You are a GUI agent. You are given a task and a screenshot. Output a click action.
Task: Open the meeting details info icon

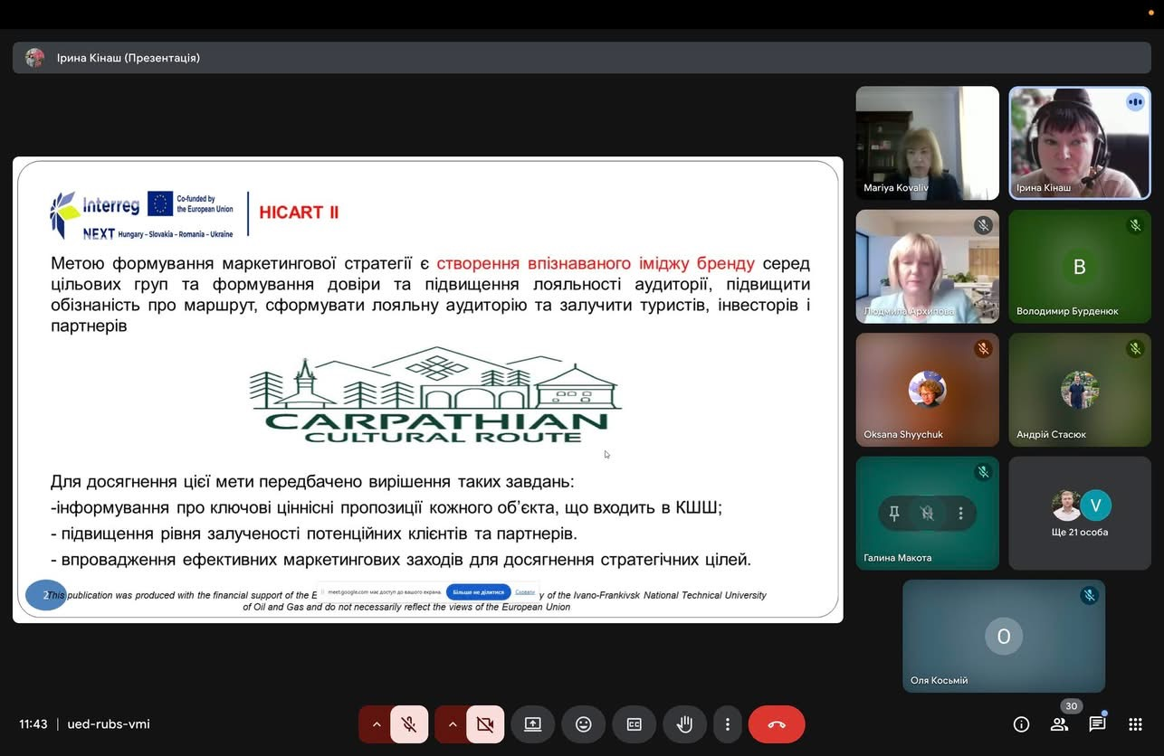tap(1021, 724)
